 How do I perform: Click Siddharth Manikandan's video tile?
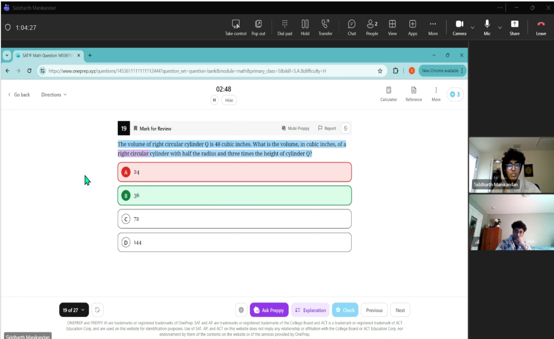[511, 165]
